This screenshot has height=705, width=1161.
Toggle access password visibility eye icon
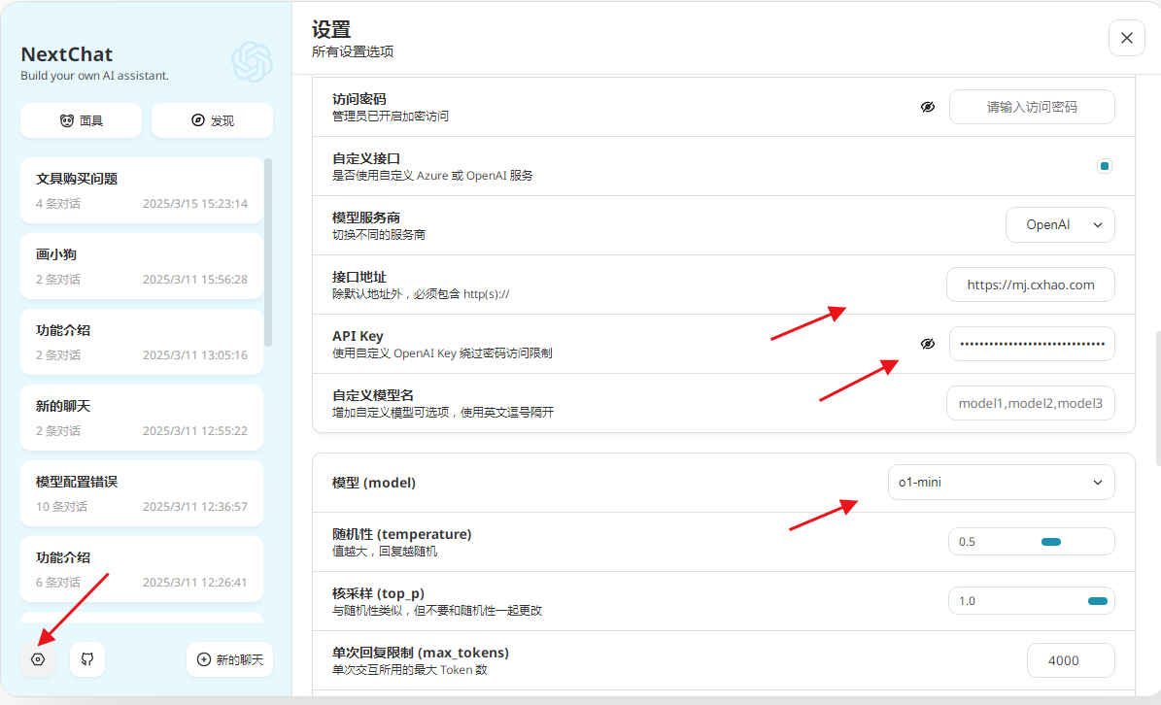click(928, 107)
